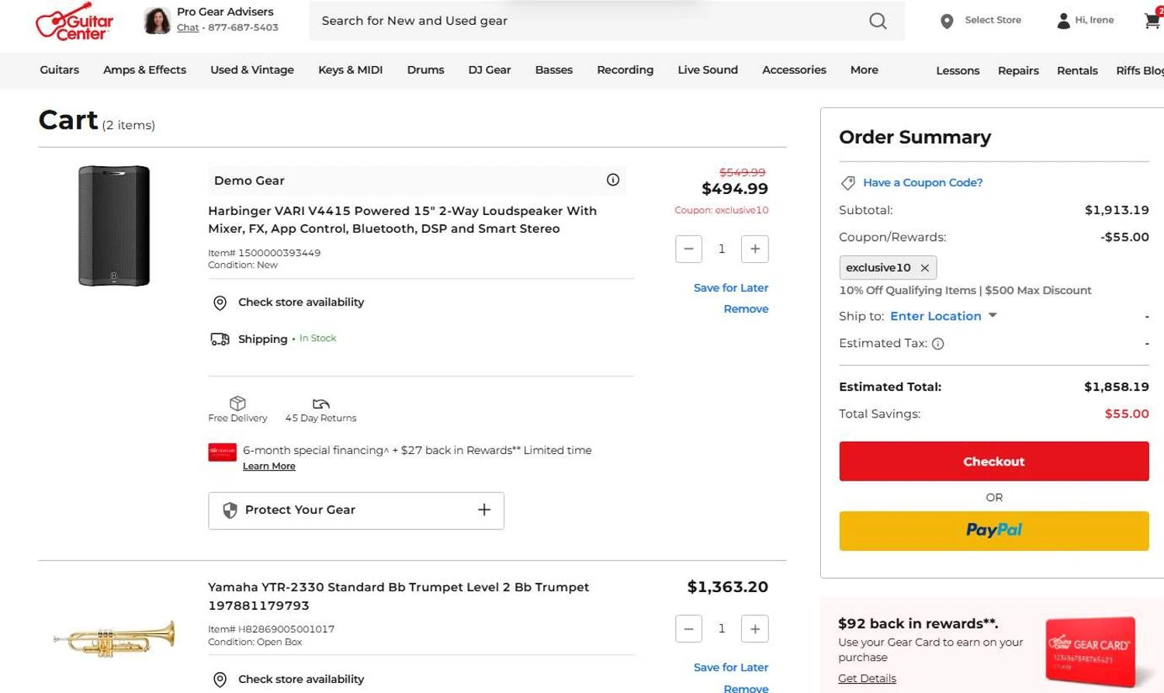Click Have a Coupon Code link

pos(923,182)
